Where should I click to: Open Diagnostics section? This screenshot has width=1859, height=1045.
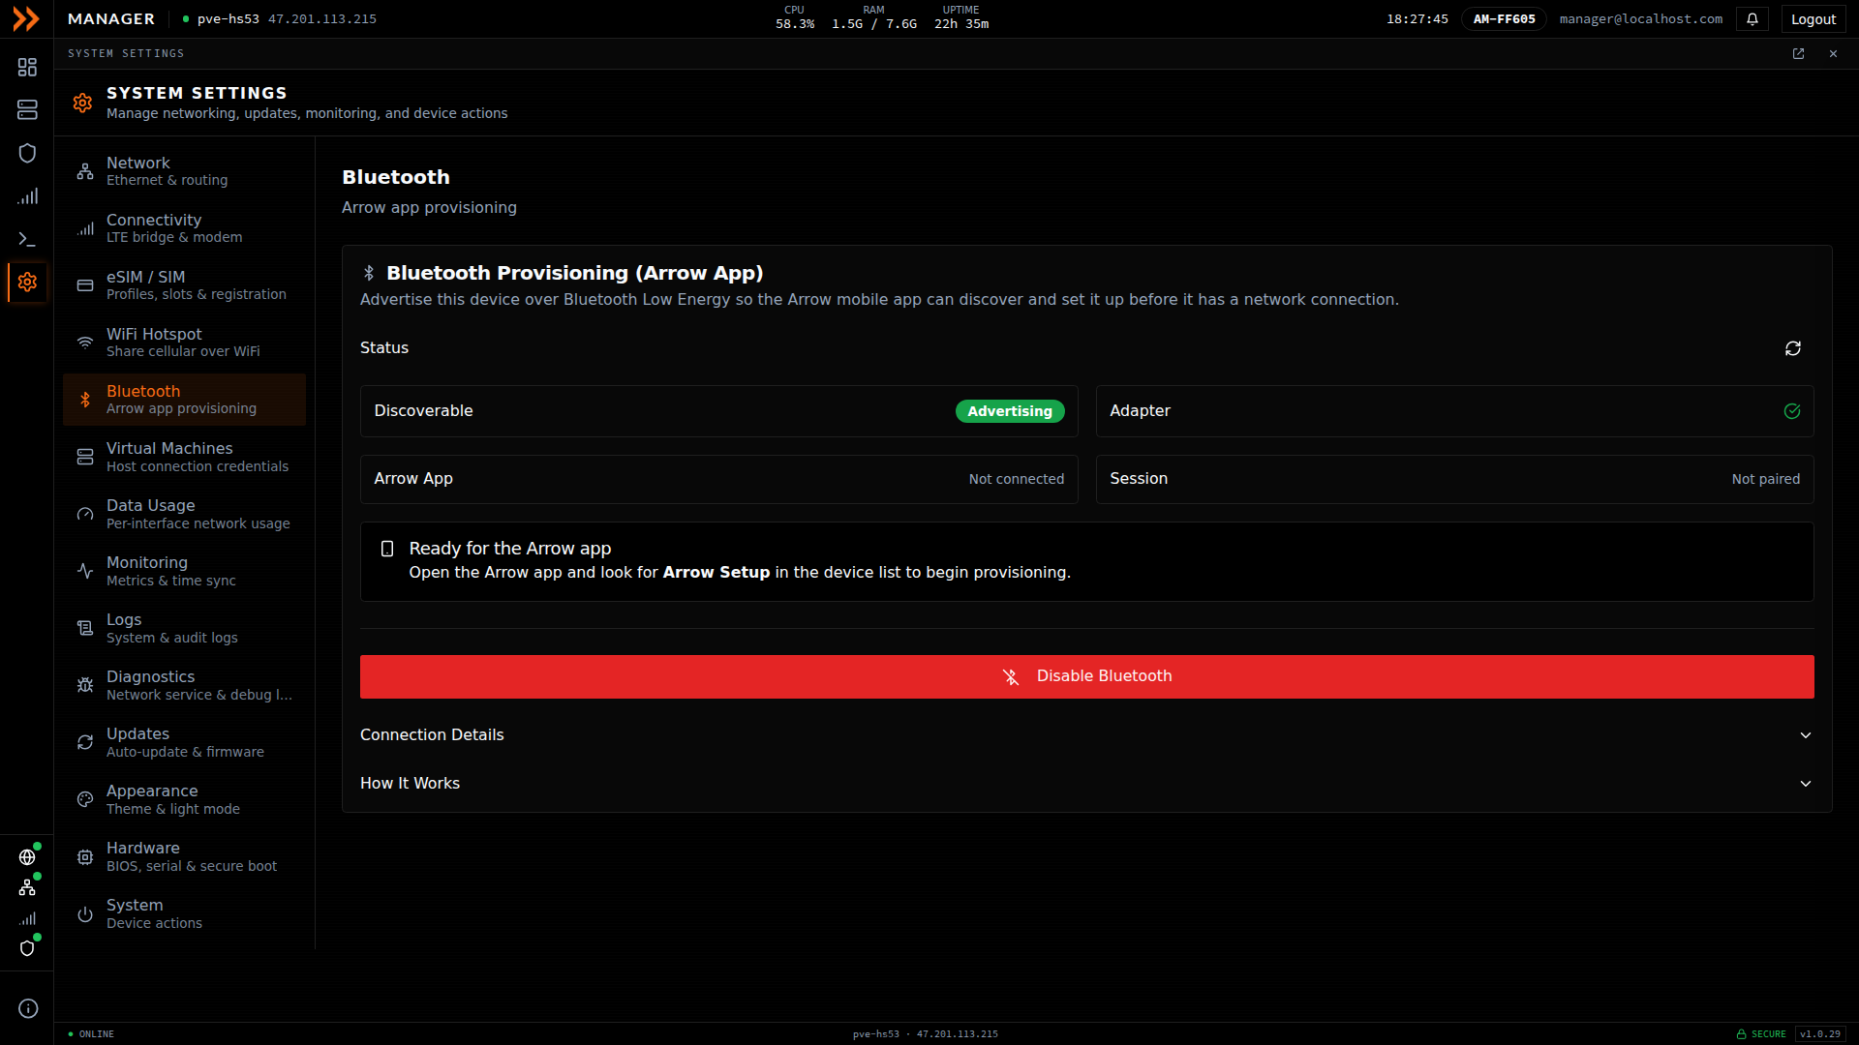[184, 685]
